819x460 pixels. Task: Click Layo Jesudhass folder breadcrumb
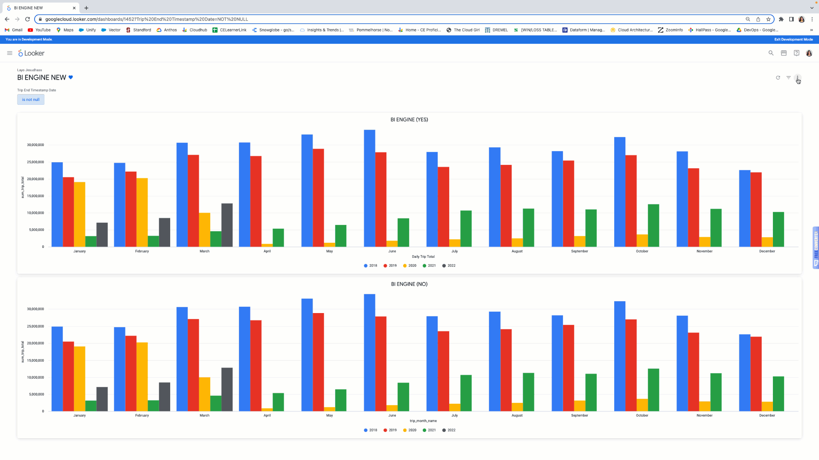[29, 70]
